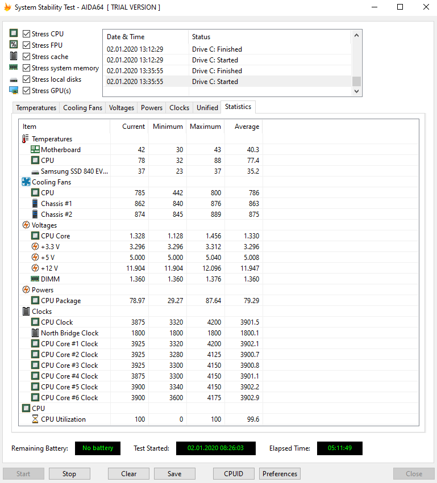The height and width of the screenshot is (483, 437).
Task: Click the +3.3 V lightning icon
Action: coord(35,246)
